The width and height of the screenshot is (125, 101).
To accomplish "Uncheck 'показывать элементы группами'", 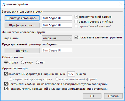I will (x=76, y=37).
